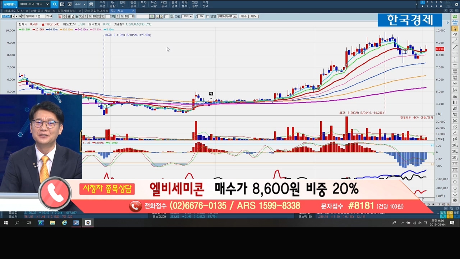Switch to the 상장기업 분석 tab

pos(67,11)
